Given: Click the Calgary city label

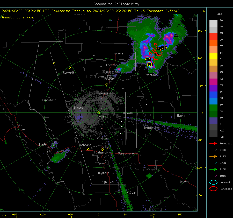Looking at the screenshot, I should coord(101,152).
